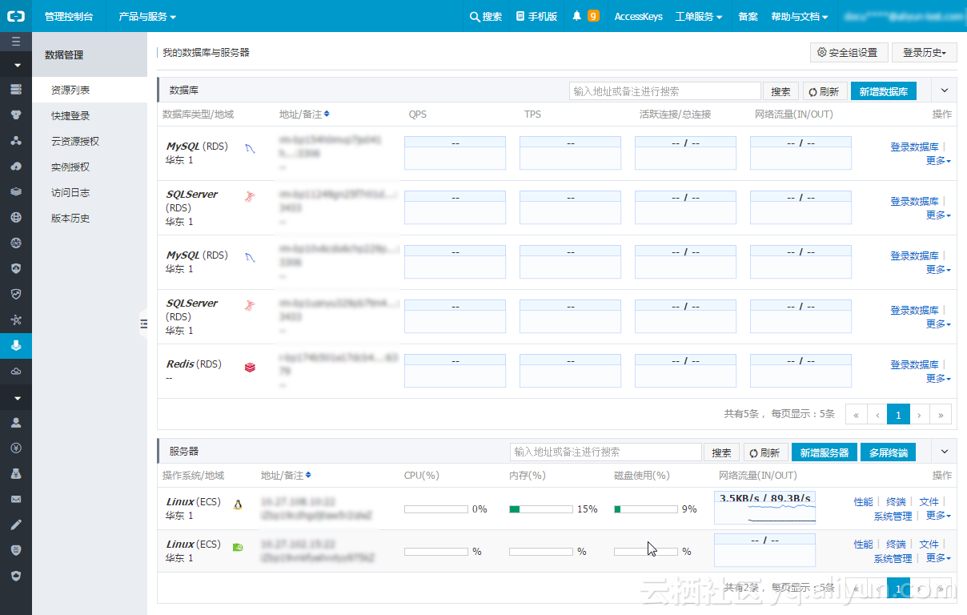Open the DNS globe icon in the left rail
Screen dimensions: 967x615
[x=16, y=243]
